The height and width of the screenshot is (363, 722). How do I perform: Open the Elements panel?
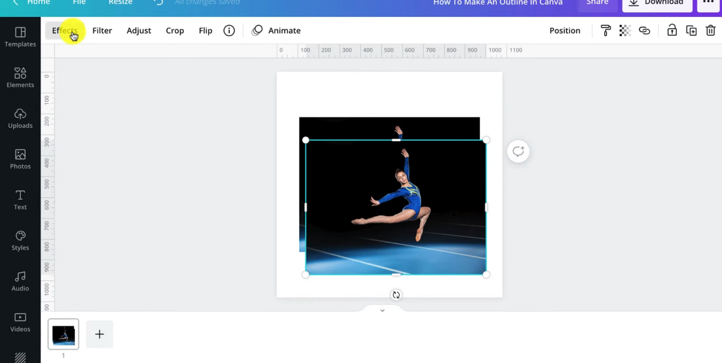tap(20, 77)
